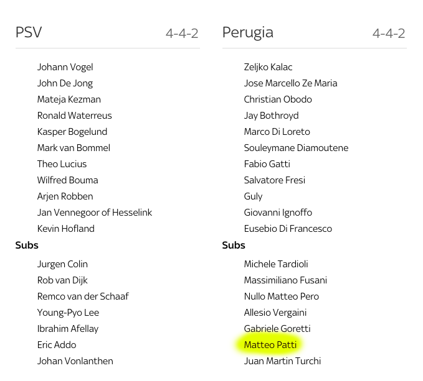Click Michele Tardioli in Perugia subs
Viewport: 423px width, 381px height.
coord(276,264)
